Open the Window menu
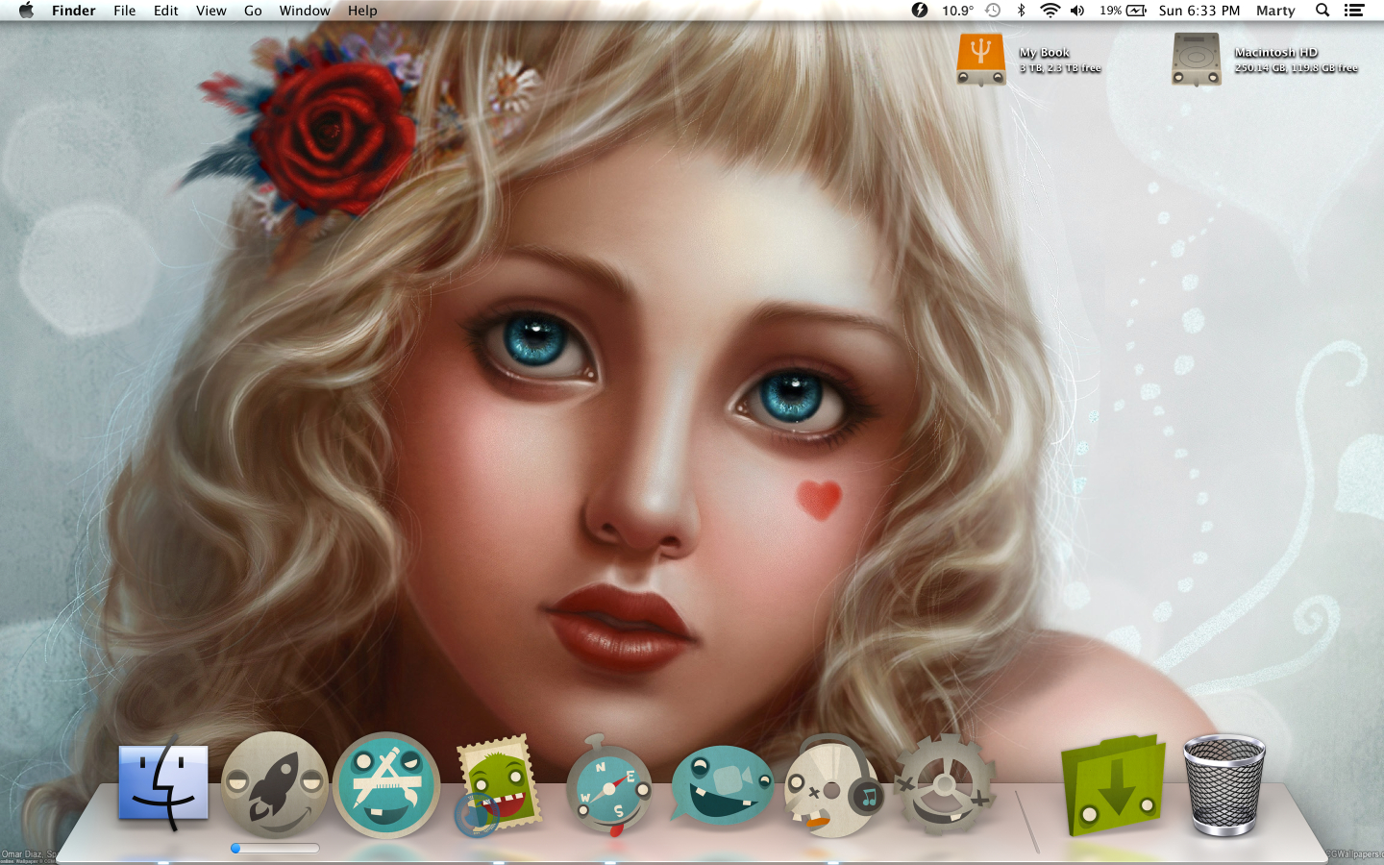 coord(305,11)
